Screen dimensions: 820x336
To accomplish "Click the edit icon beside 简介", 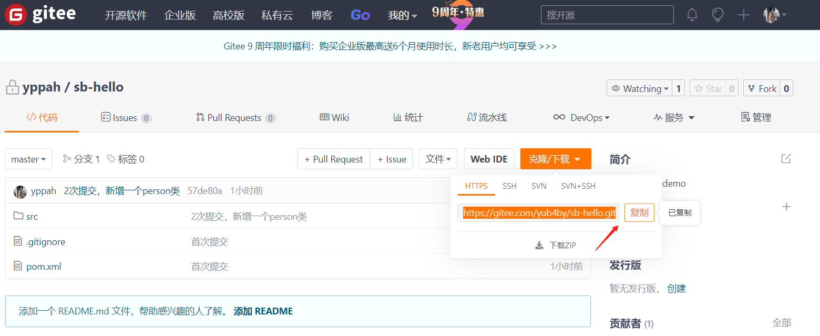I will click(x=786, y=159).
